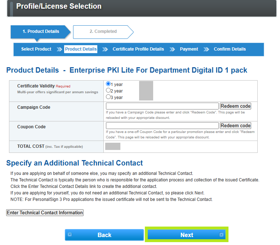
Task: Click the Campaign Code text field
Action: click(x=162, y=106)
